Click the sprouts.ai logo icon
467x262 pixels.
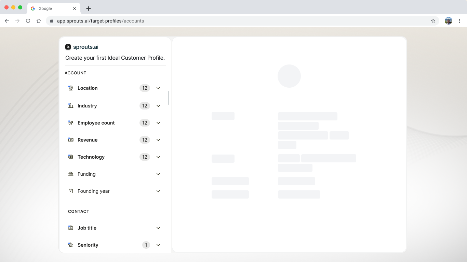tap(68, 47)
